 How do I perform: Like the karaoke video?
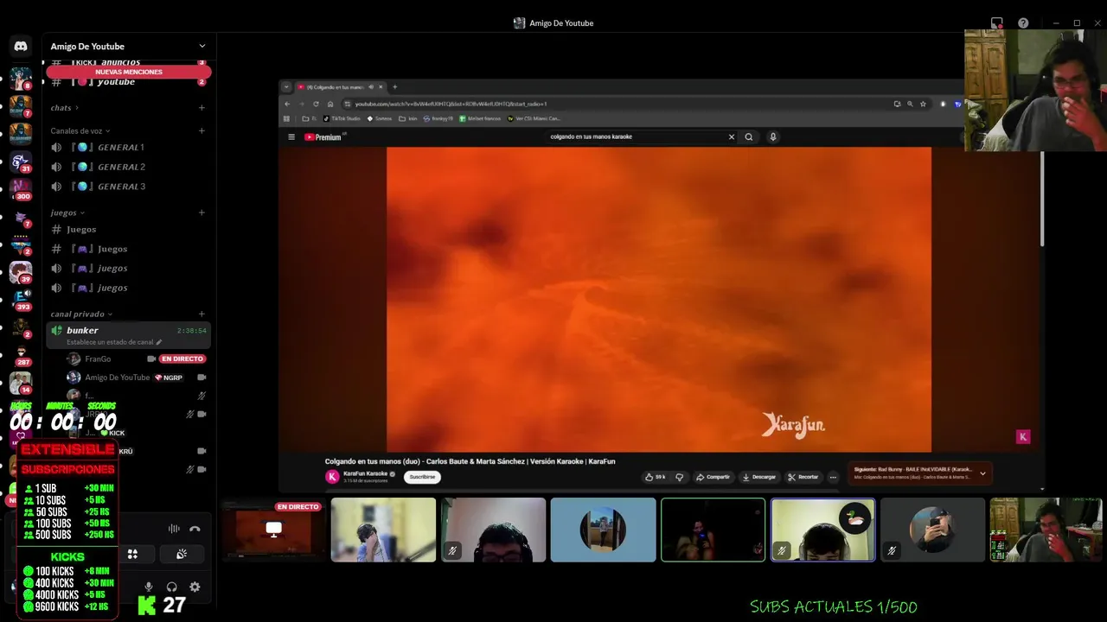tap(656, 477)
